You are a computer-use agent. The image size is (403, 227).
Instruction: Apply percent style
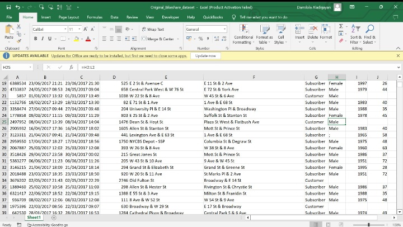[x=201, y=39]
